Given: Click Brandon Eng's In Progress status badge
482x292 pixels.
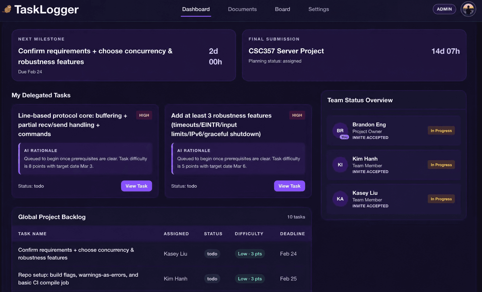Looking at the screenshot, I should click(441, 131).
